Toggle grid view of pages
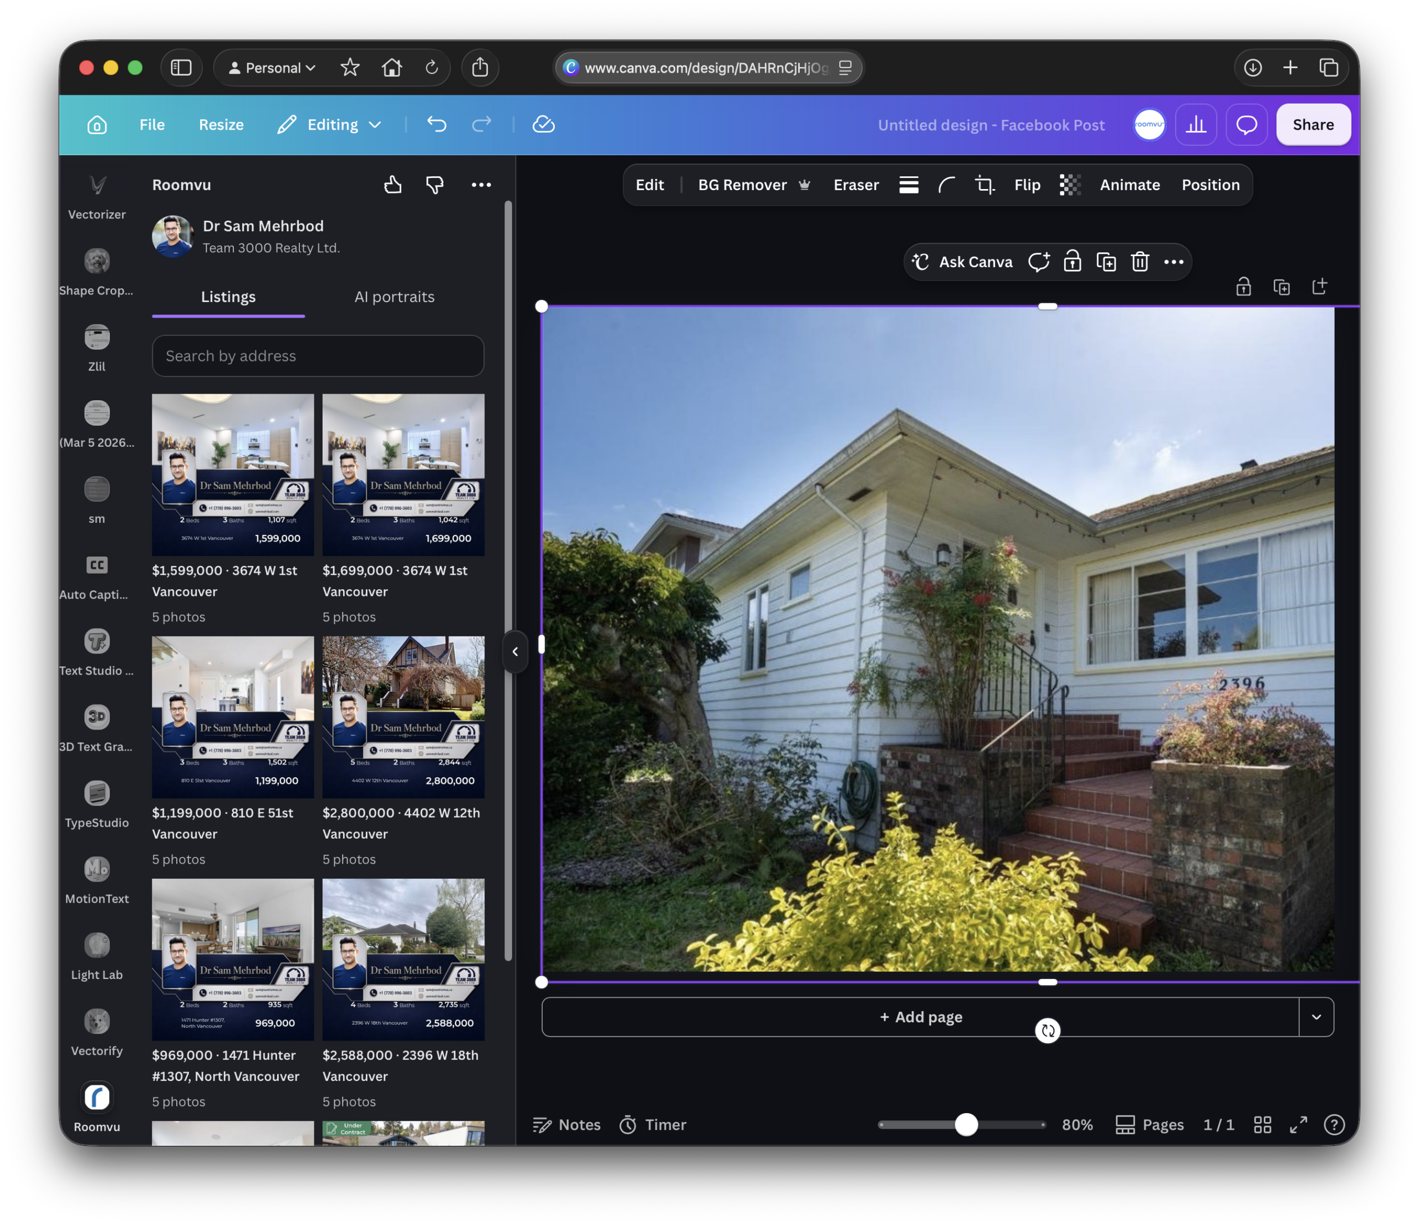This screenshot has height=1224, width=1419. coord(1263,1125)
